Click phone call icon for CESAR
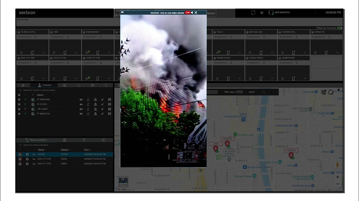 (x=88, y=104)
